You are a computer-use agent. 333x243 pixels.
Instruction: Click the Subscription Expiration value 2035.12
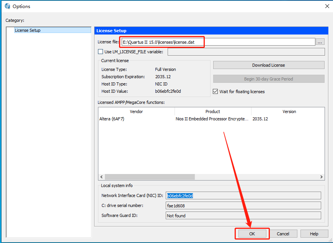click(x=163, y=77)
